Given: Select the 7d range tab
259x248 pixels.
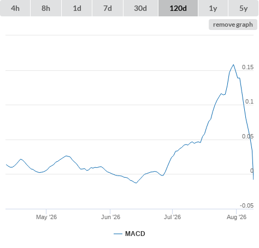Looking at the screenshot, I should click(108, 8).
